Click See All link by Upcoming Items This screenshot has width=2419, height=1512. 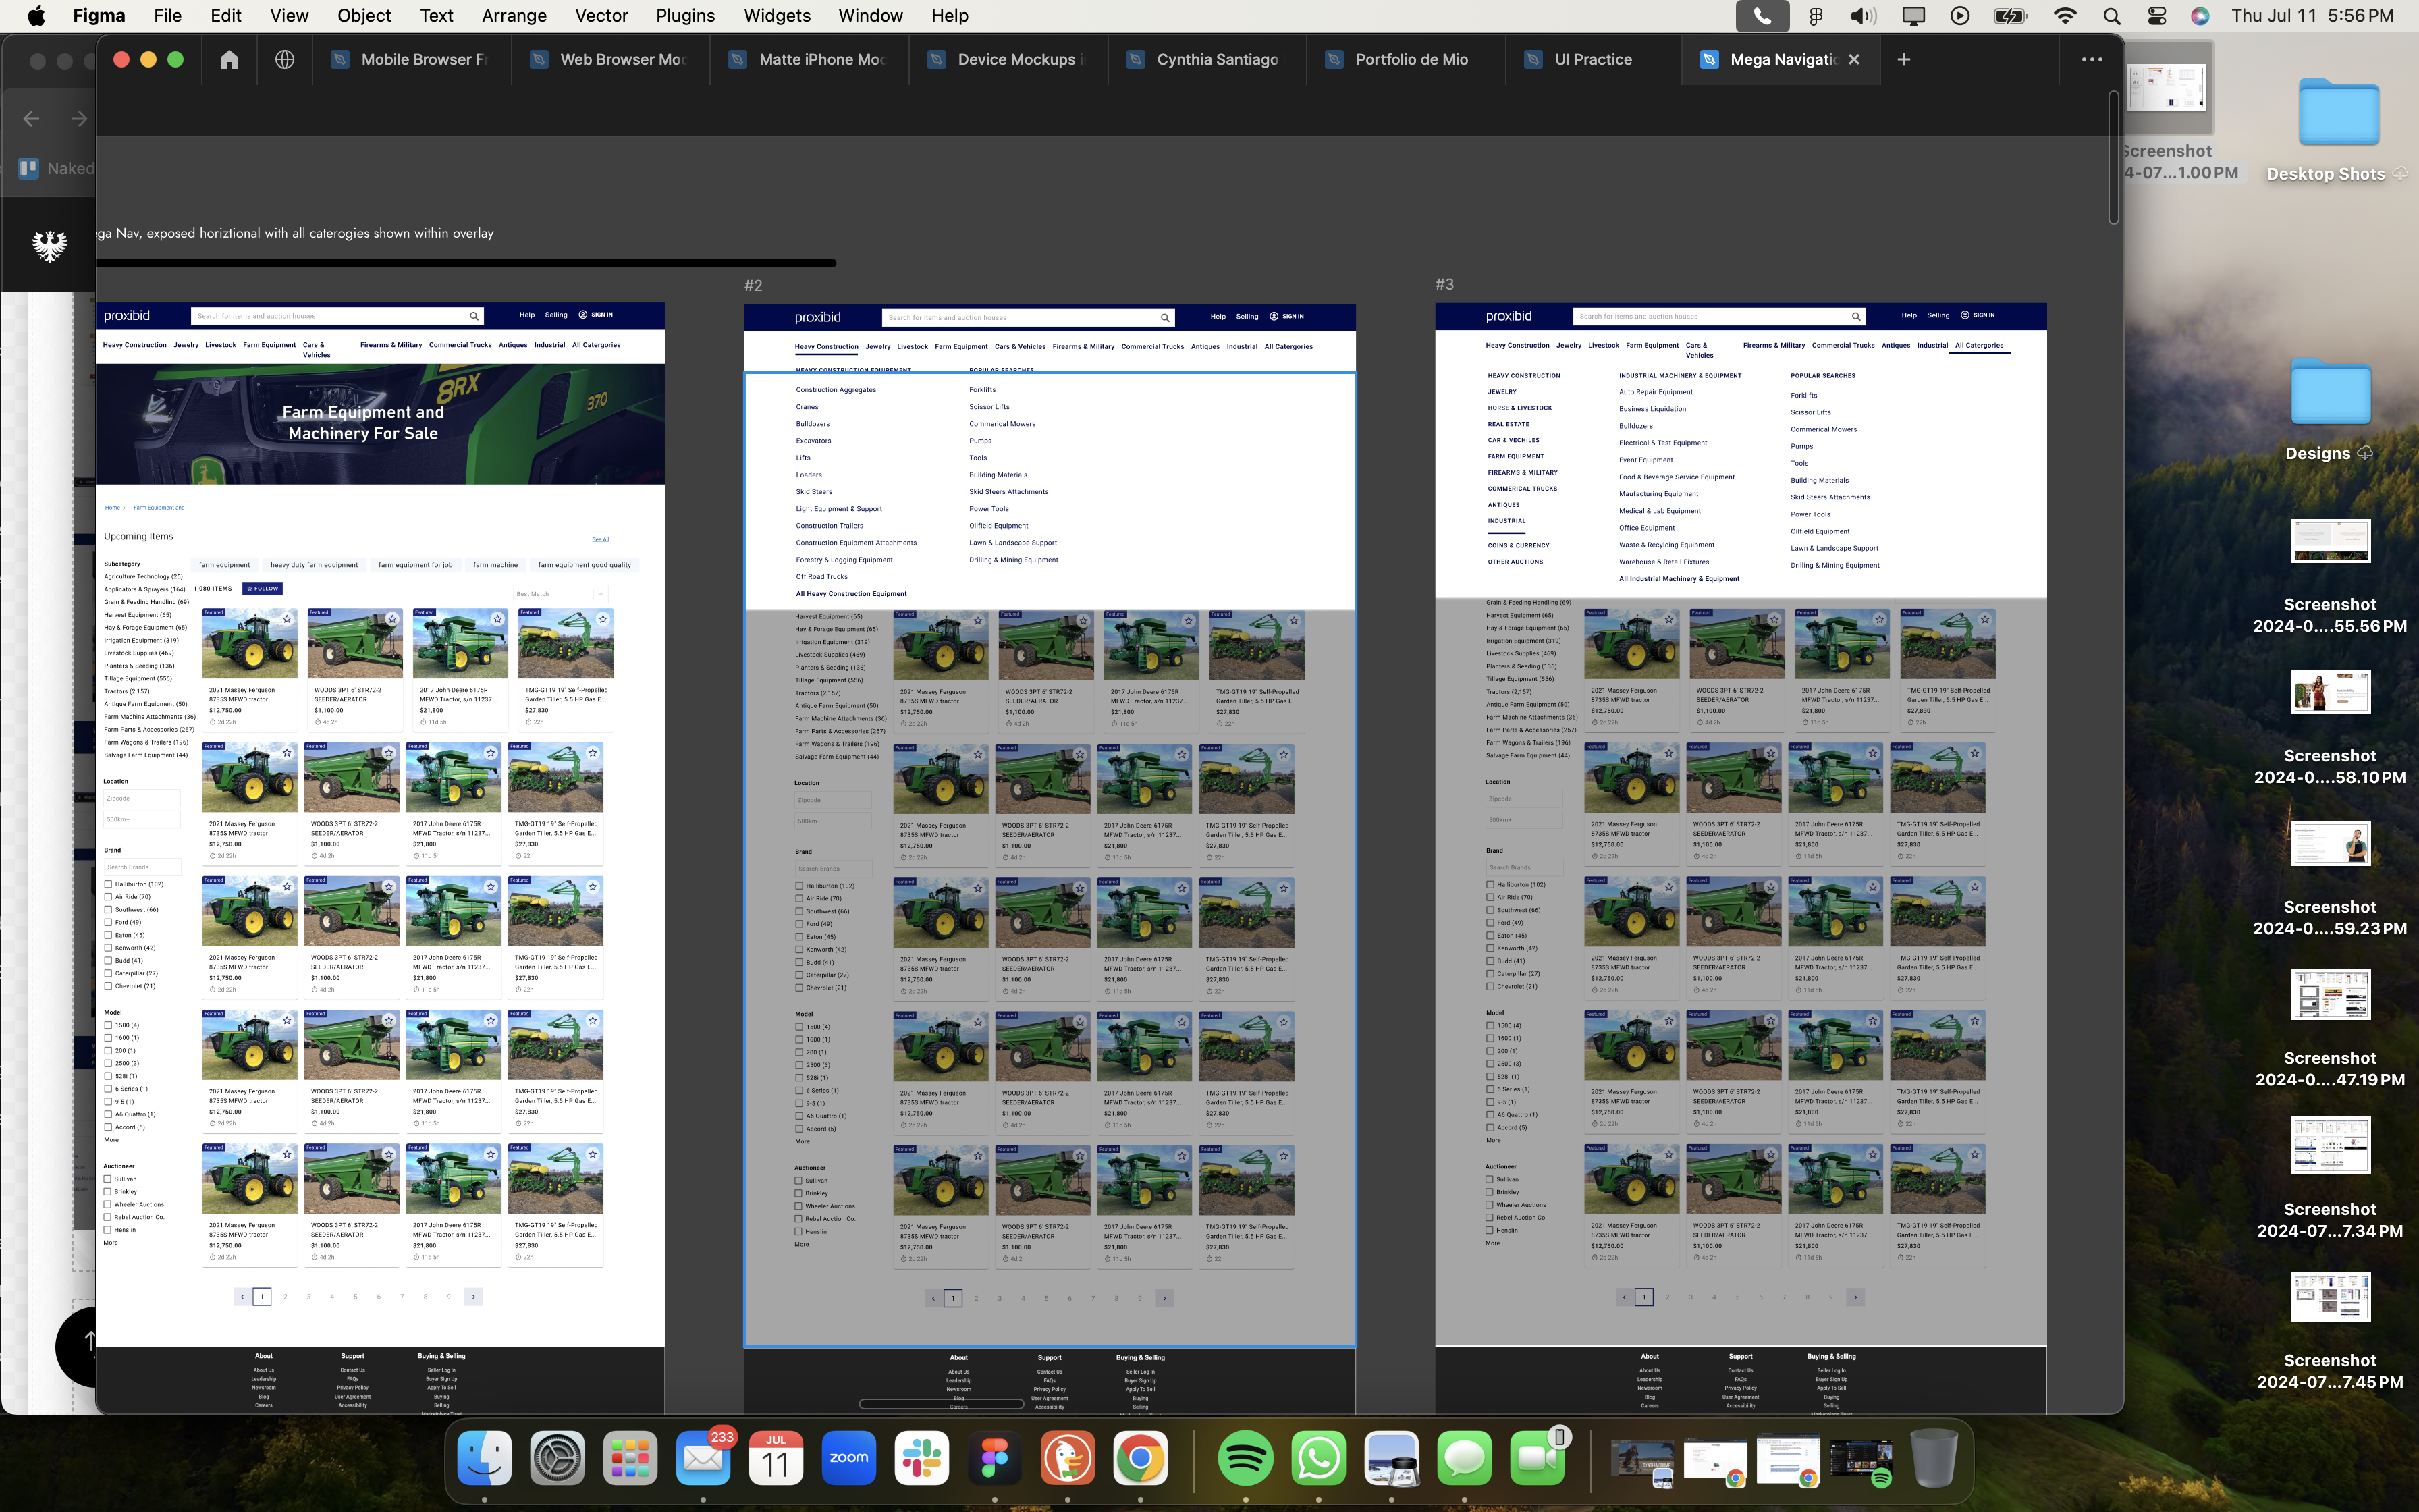click(x=600, y=540)
